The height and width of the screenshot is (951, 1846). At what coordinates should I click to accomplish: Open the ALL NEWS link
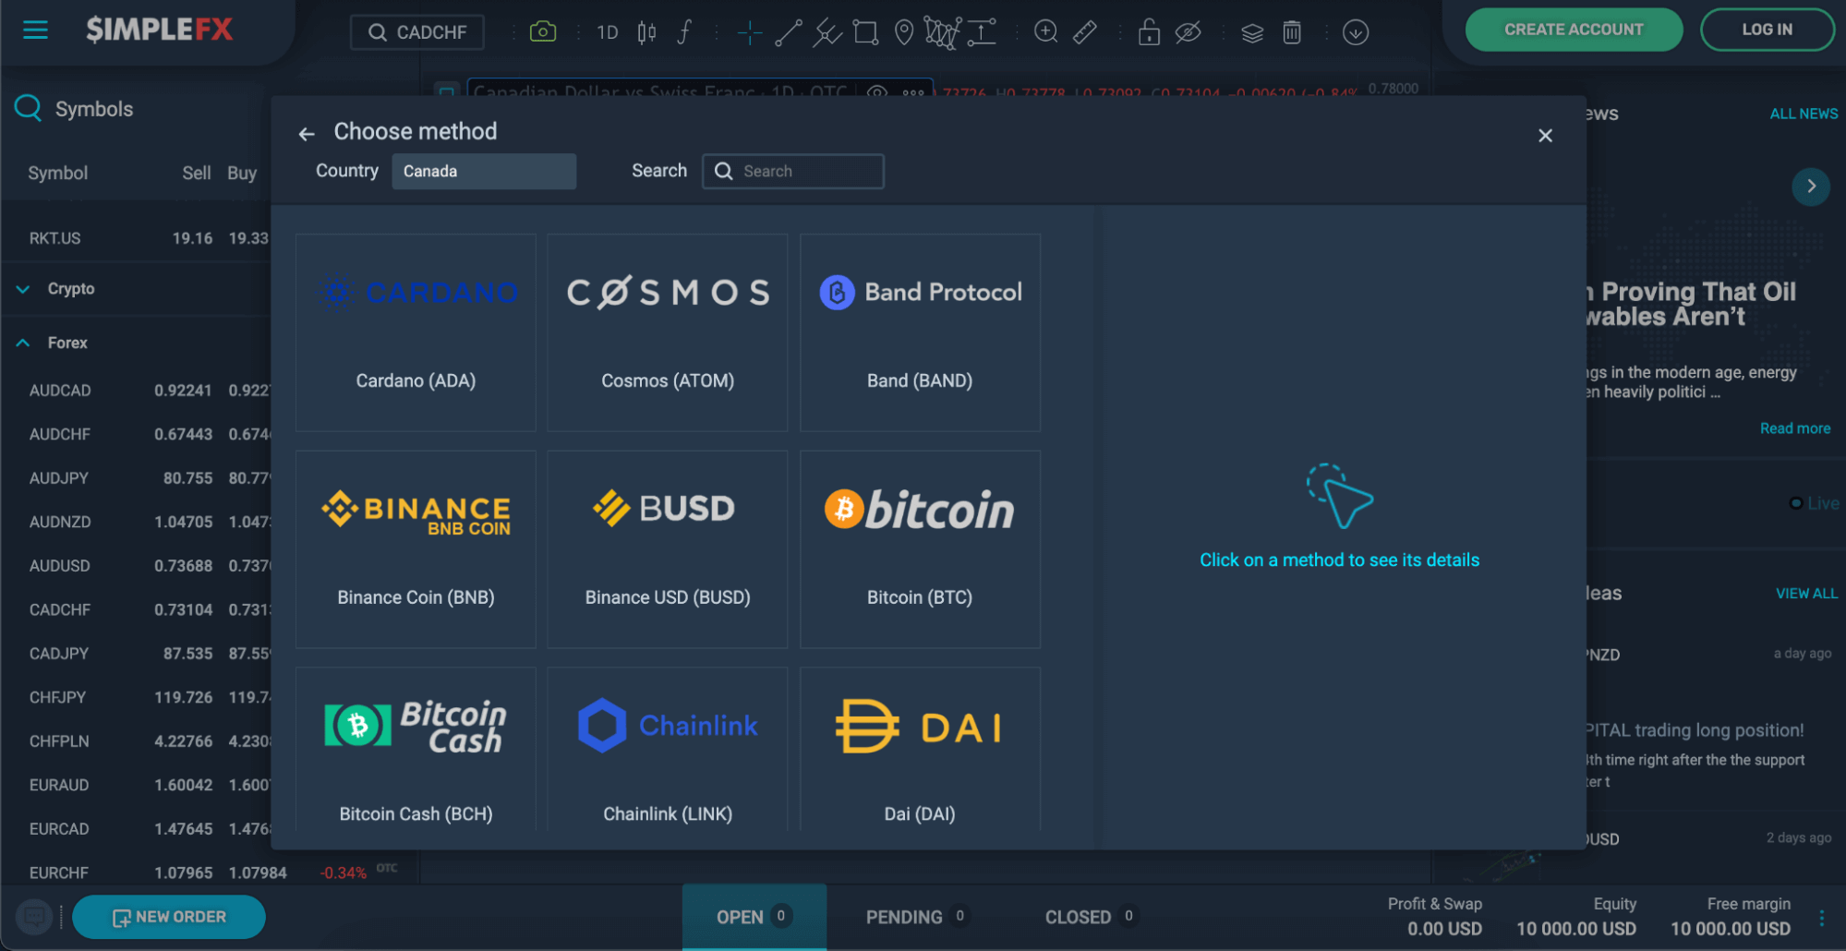click(x=1804, y=114)
